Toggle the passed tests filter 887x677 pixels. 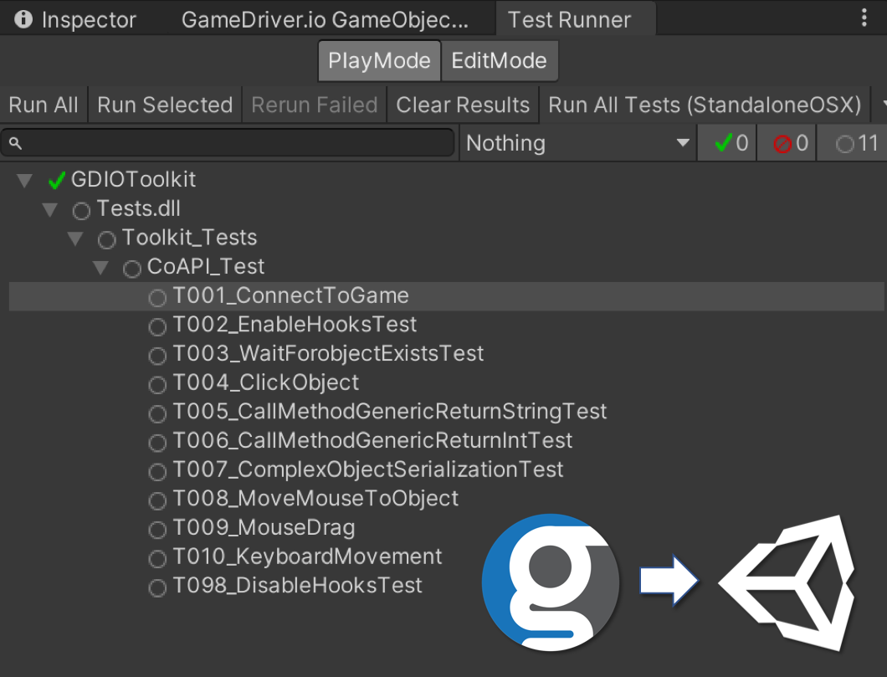(x=727, y=143)
